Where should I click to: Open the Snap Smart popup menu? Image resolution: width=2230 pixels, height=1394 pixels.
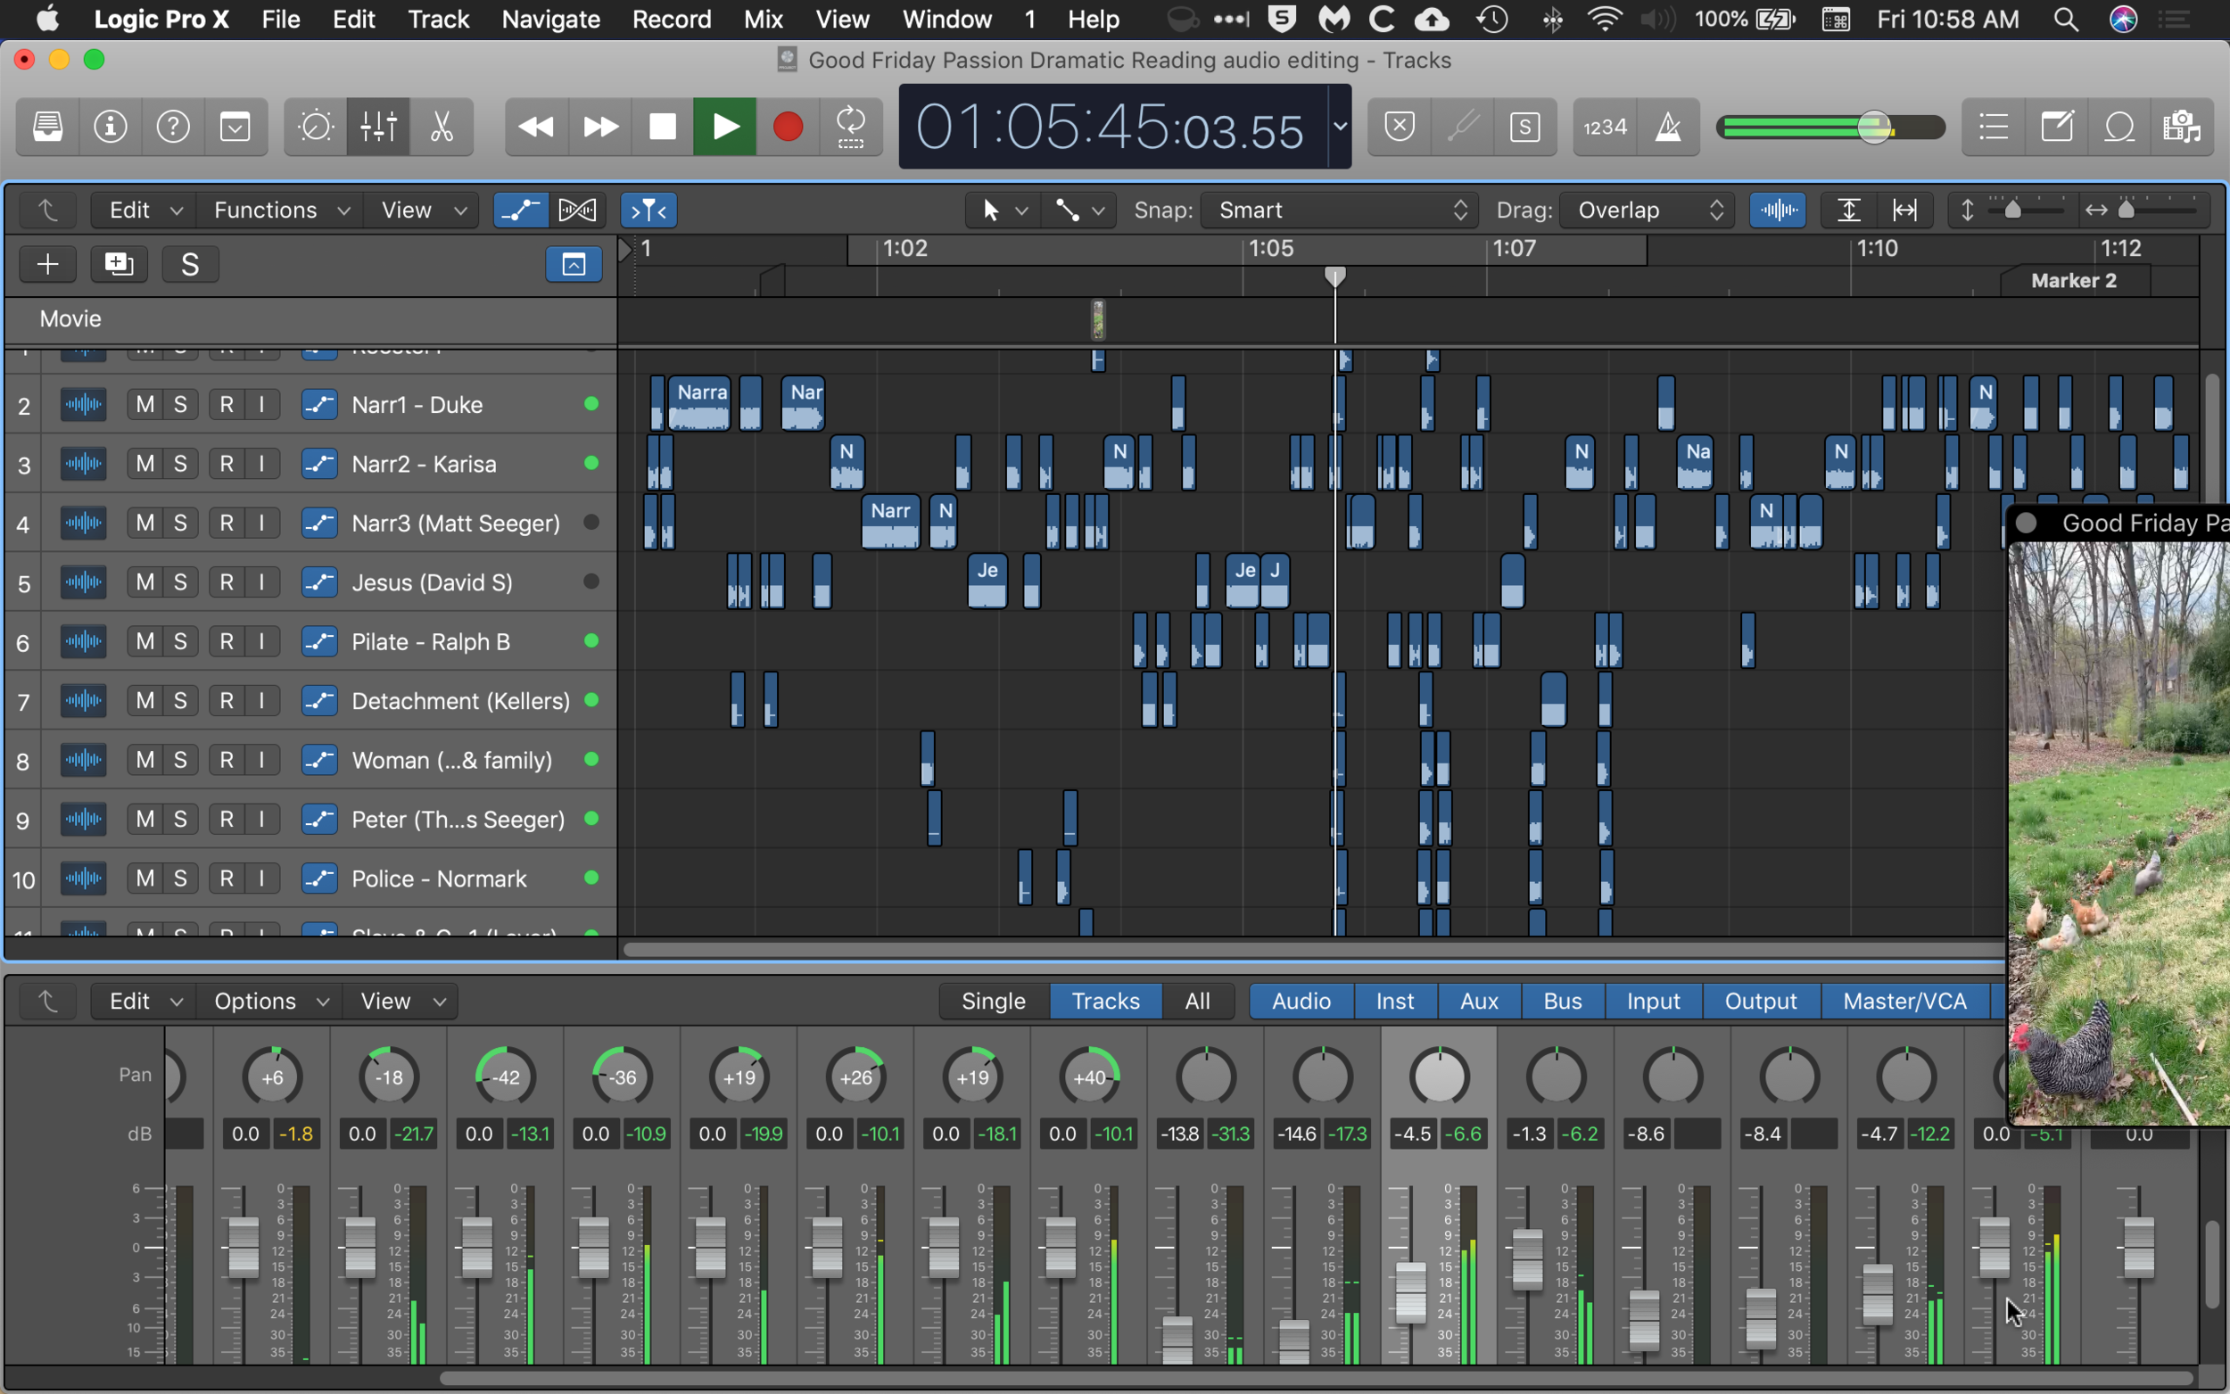coord(1340,210)
